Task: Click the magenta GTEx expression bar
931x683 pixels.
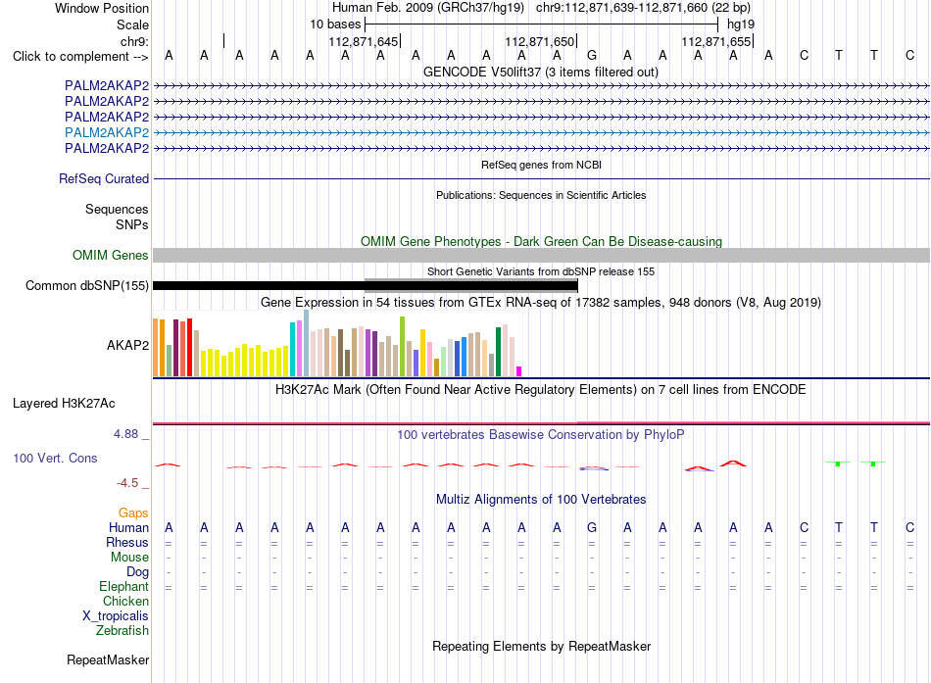Action: point(519,371)
